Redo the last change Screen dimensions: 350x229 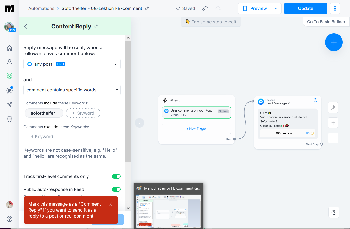(x=218, y=8)
